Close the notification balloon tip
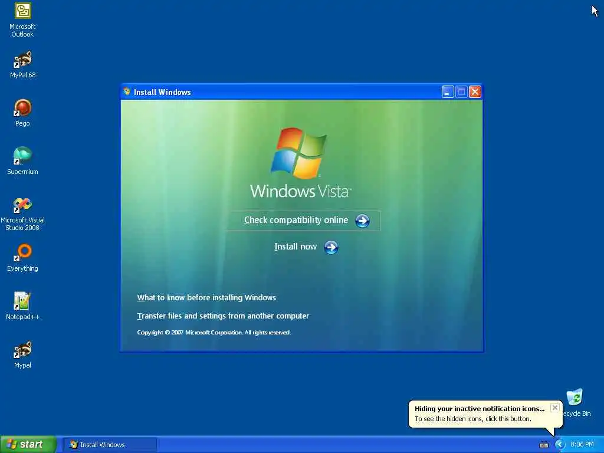Image resolution: width=604 pixels, height=453 pixels. click(554, 408)
